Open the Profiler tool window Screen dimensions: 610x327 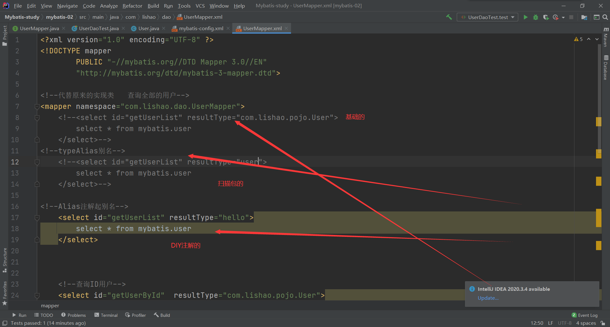[x=136, y=315]
